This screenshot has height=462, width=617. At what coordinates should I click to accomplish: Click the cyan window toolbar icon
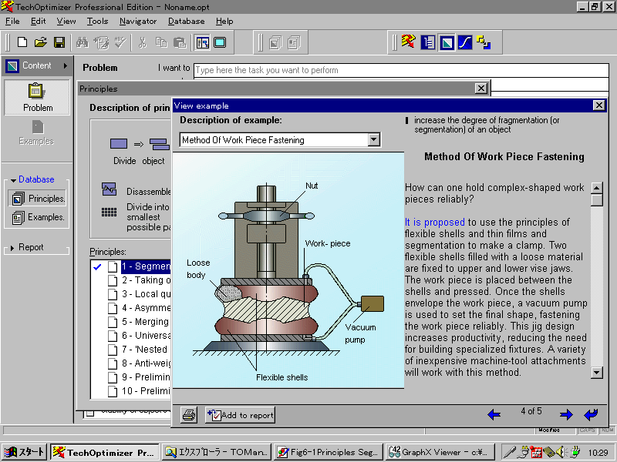point(220,42)
